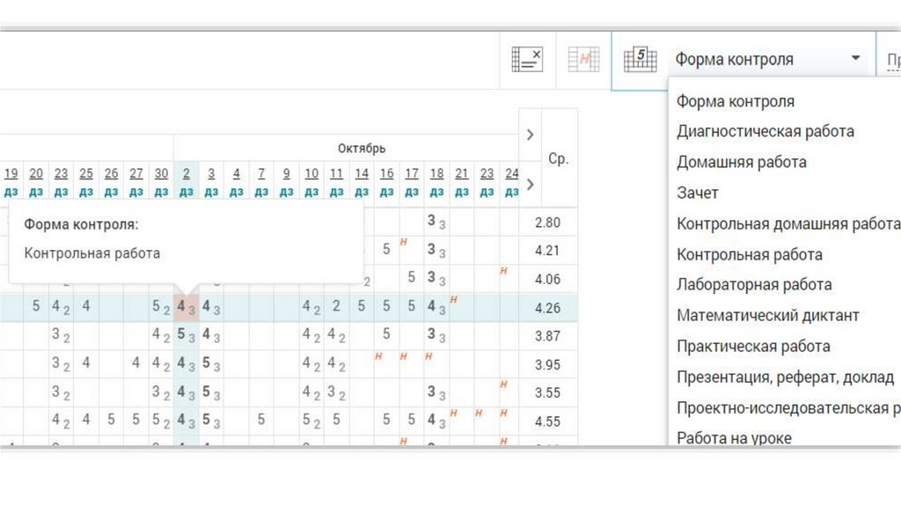Click the grade '5' grid icon
This screenshot has height=505, width=901.
point(640,60)
